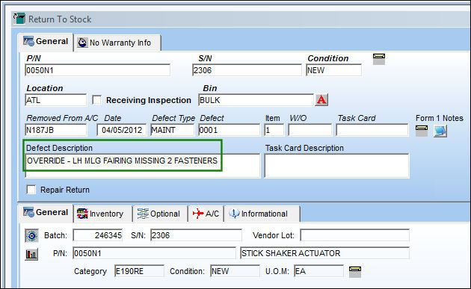Screen dimensions: 471x289
Task: Click the Removed From A/C label
Action: 62,118
